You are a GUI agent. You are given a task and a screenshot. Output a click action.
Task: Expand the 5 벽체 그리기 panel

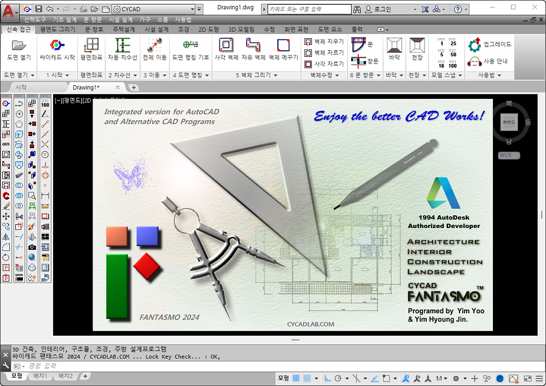coord(256,75)
